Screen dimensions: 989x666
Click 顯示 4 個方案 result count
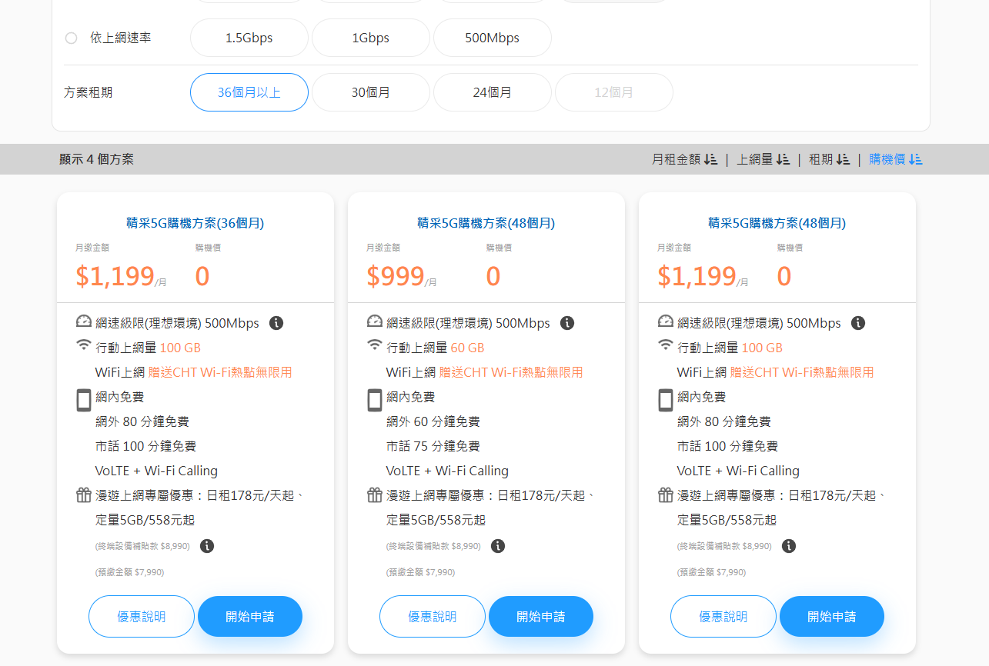[x=96, y=159]
